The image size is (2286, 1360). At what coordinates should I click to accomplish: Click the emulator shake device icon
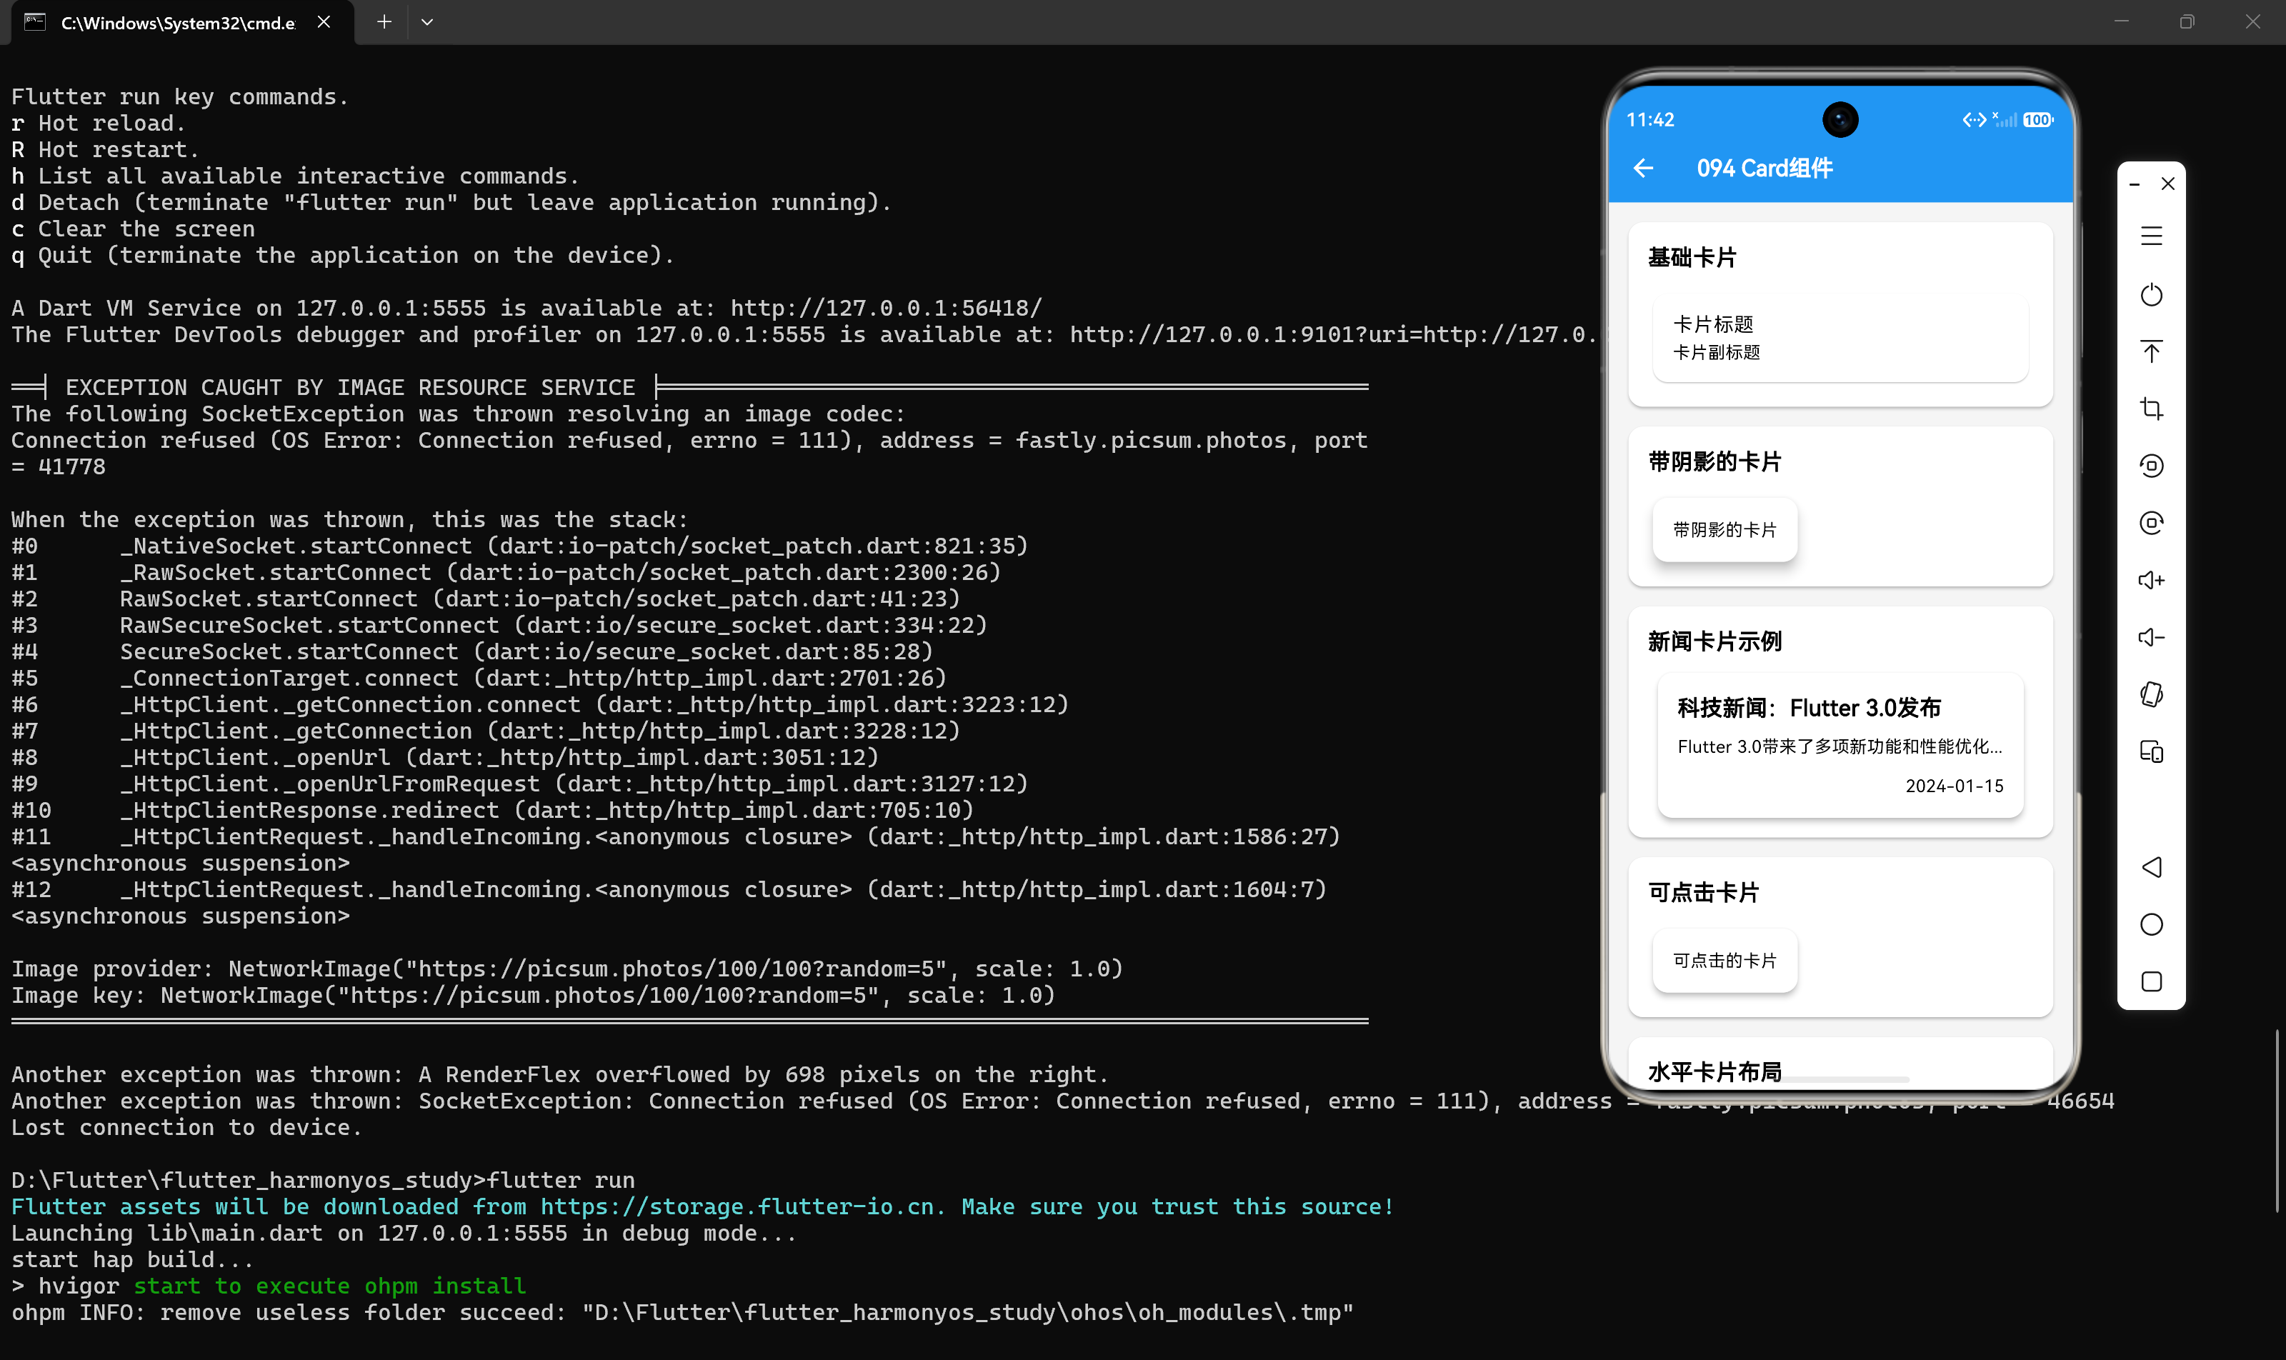click(2151, 695)
